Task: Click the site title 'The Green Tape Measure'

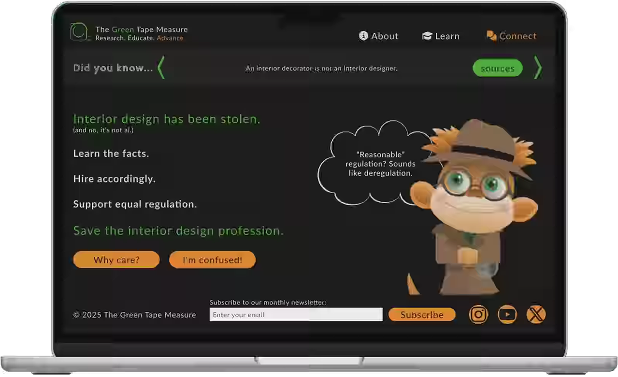Action: [x=141, y=30]
